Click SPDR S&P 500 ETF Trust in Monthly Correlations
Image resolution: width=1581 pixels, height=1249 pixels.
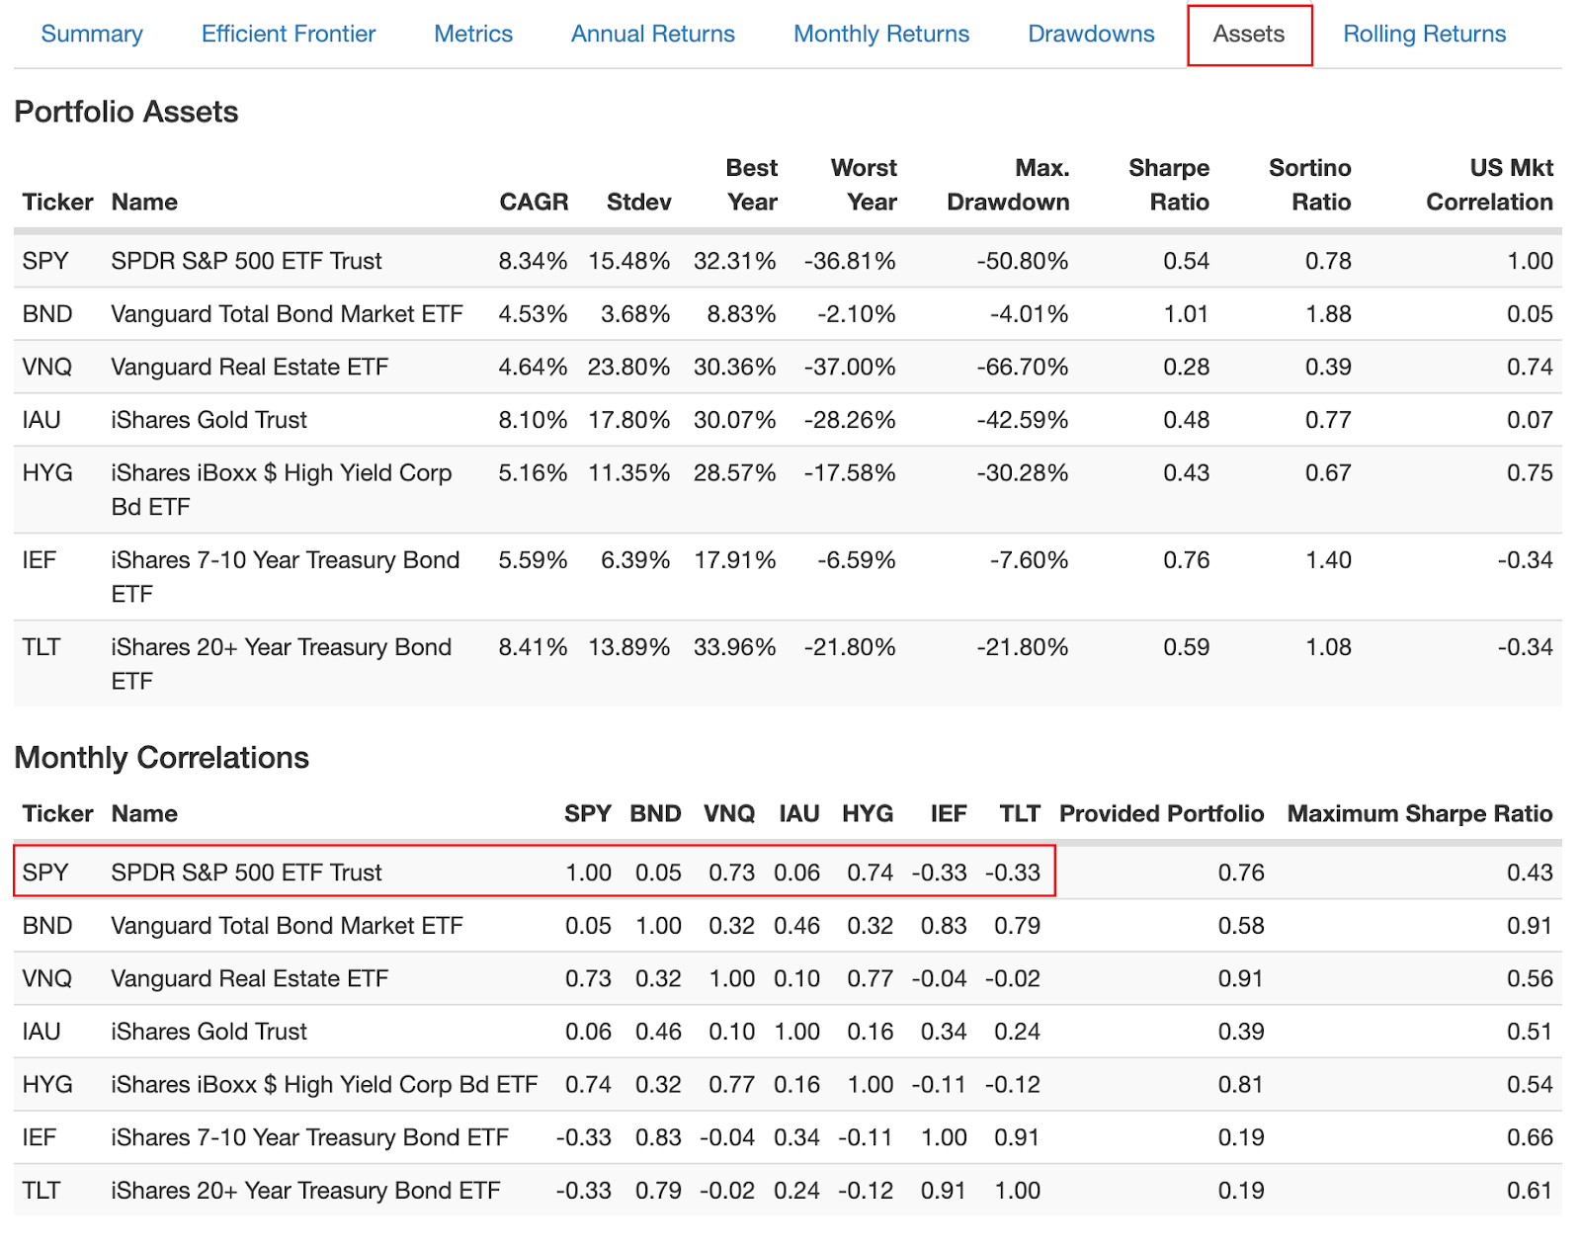pos(246,873)
